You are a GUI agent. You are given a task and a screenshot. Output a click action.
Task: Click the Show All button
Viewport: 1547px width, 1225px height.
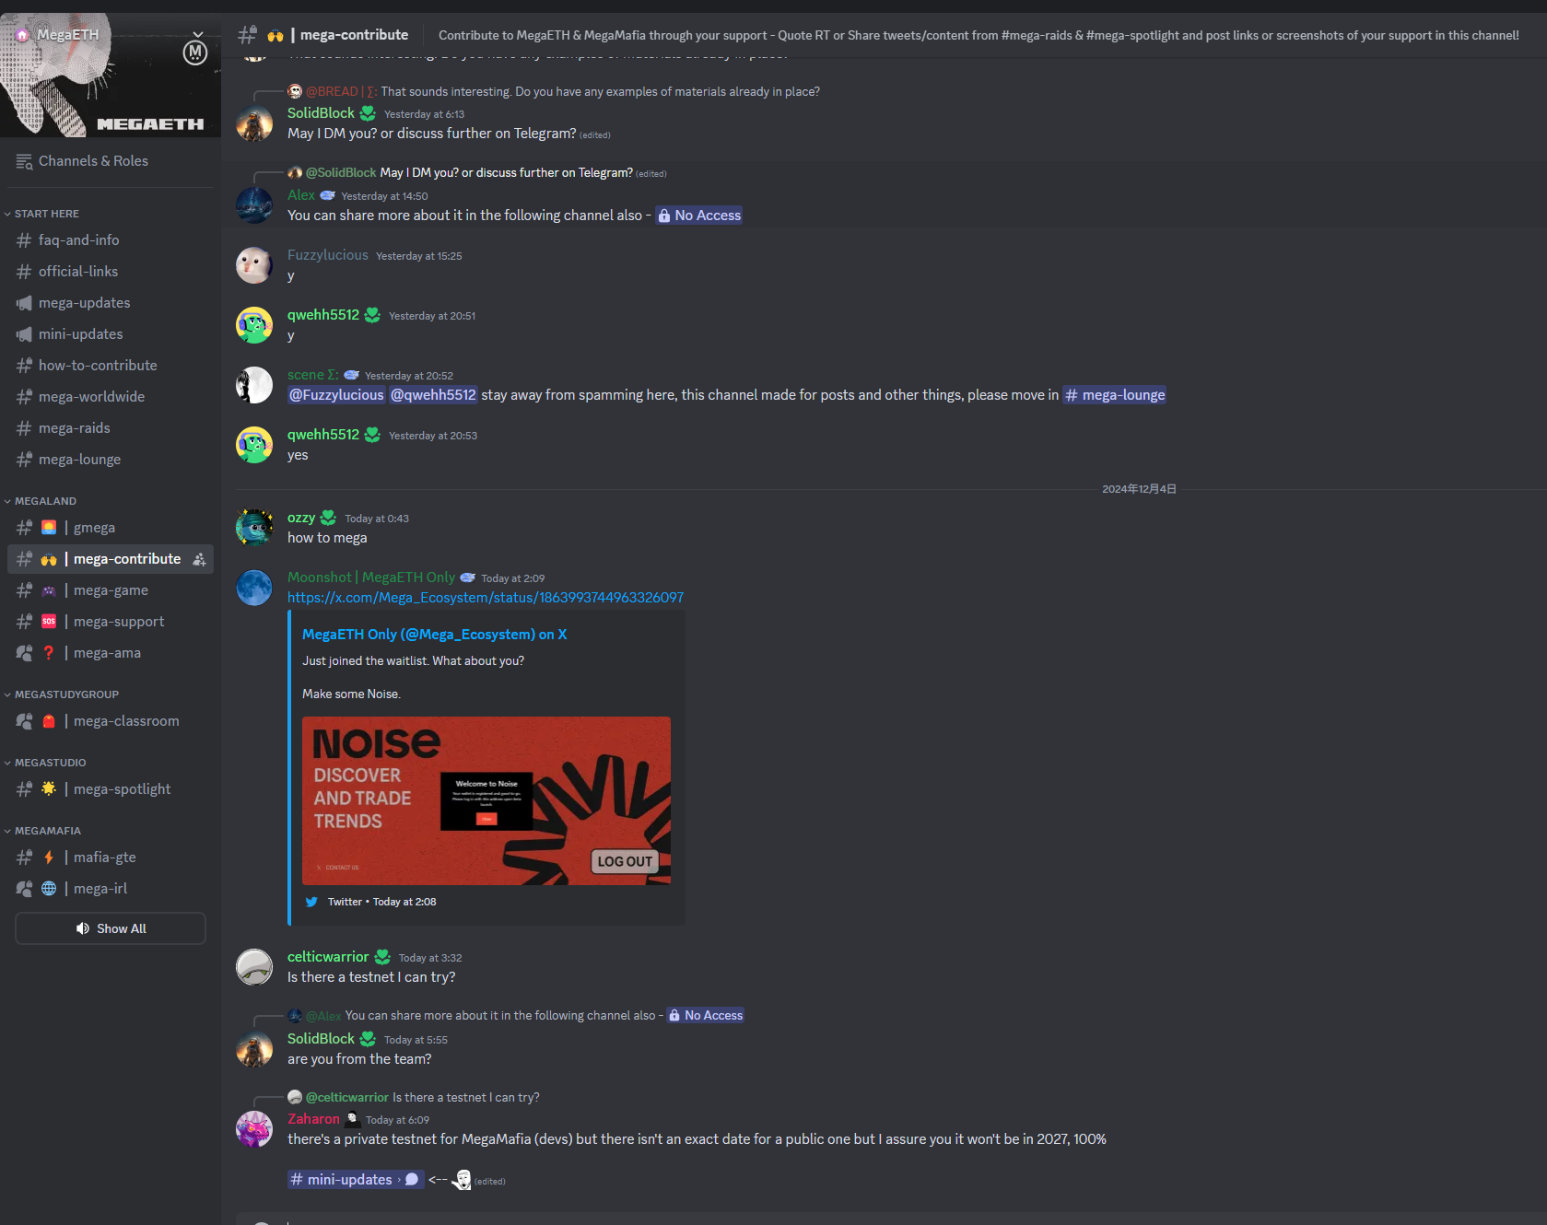click(111, 928)
